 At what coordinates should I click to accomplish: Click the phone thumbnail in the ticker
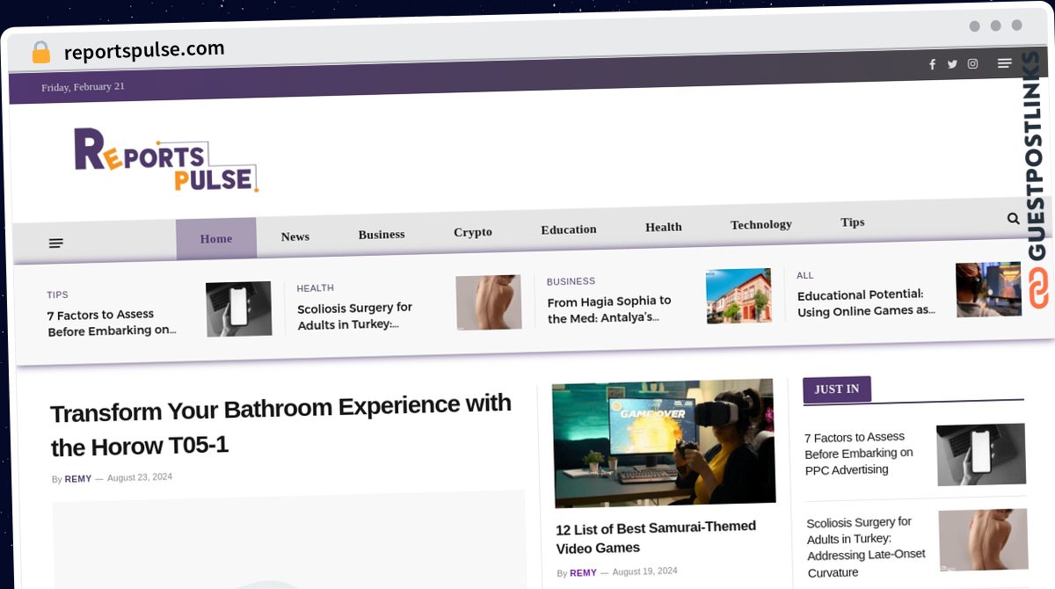(239, 309)
